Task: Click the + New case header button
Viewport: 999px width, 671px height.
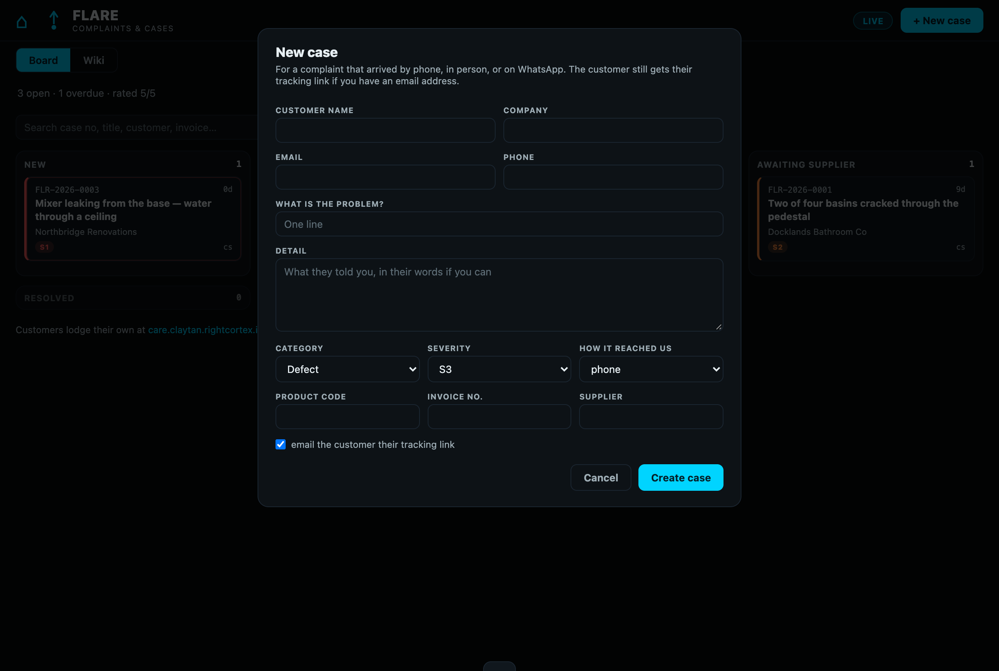Action: [x=942, y=20]
